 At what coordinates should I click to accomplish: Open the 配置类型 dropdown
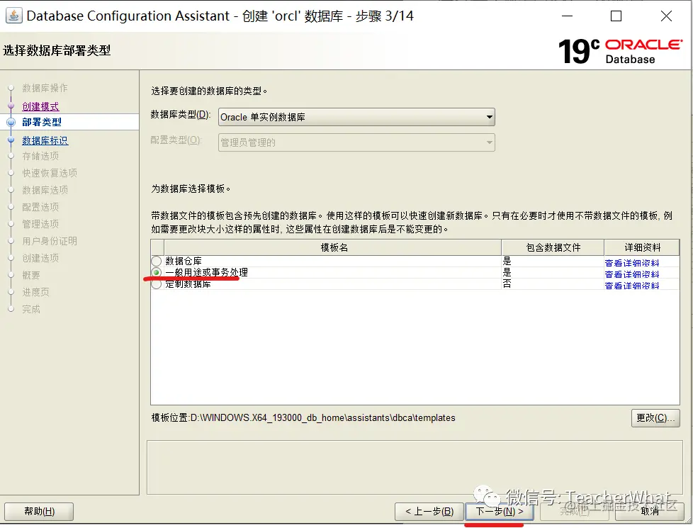pos(356,142)
